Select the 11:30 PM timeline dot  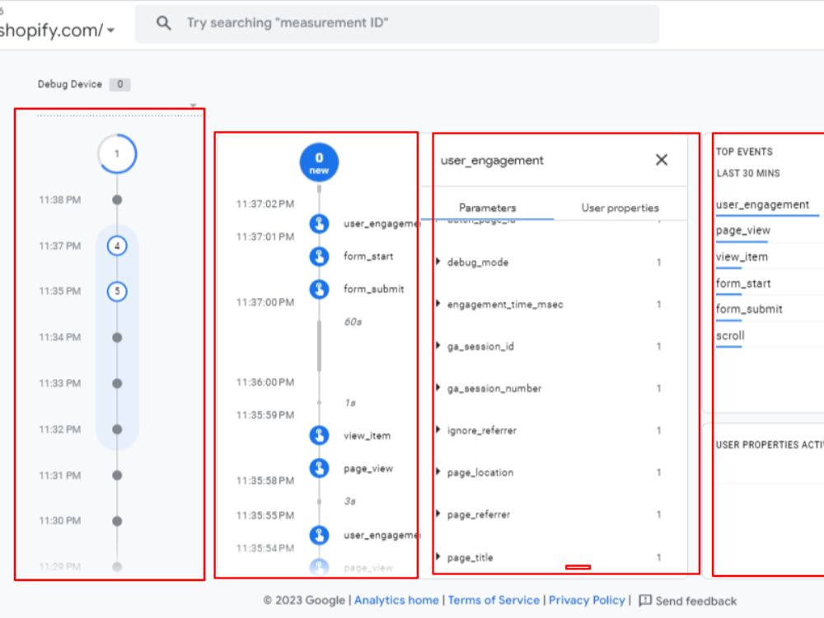tap(117, 521)
